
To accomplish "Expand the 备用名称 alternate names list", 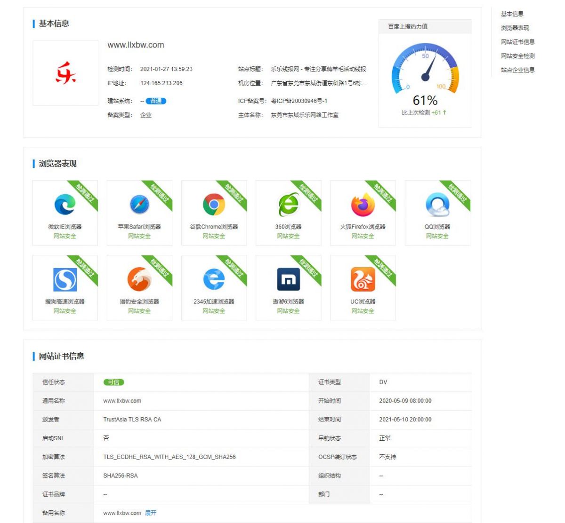I will tap(151, 513).
